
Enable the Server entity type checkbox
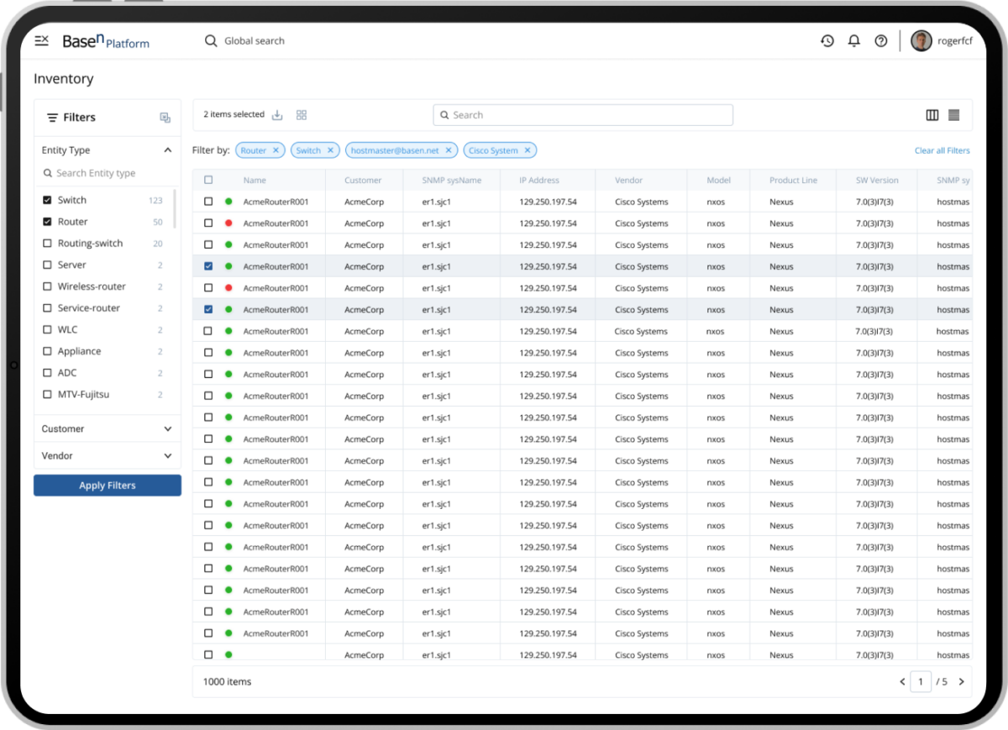[48, 265]
